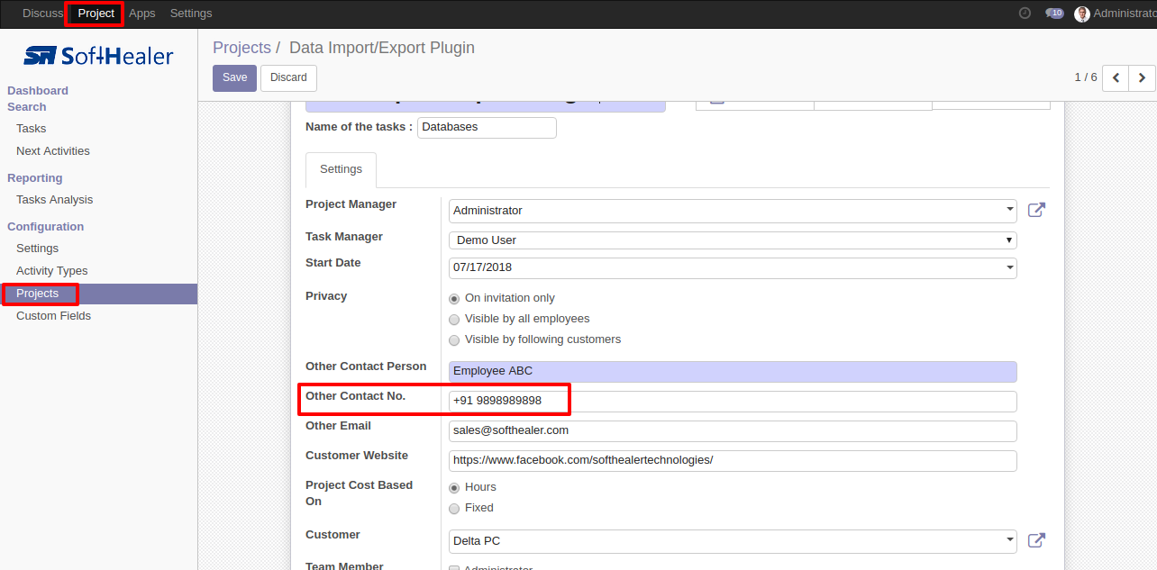Go back to Projects breadcrumb
Screen dimensions: 1157x570
[241, 48]
